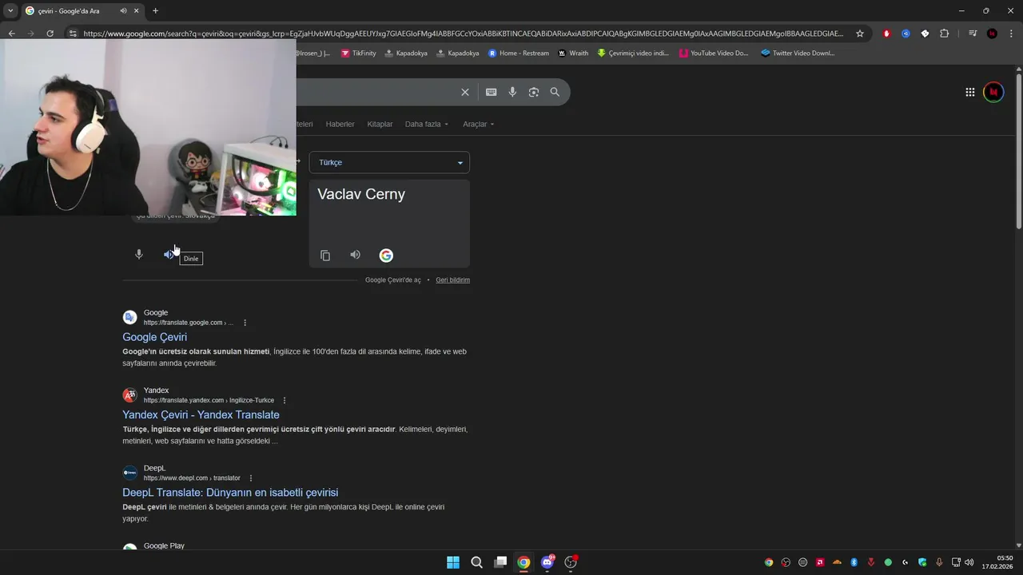Open the Windows Start menu
The height and width of the screenshot is (575, 1023).
tap(453, 562)
